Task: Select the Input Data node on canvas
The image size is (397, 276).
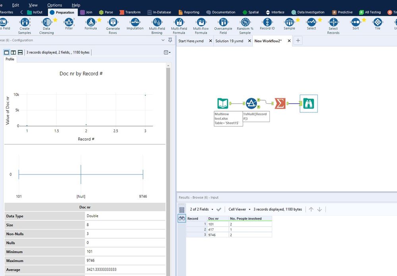Action: 223,104
